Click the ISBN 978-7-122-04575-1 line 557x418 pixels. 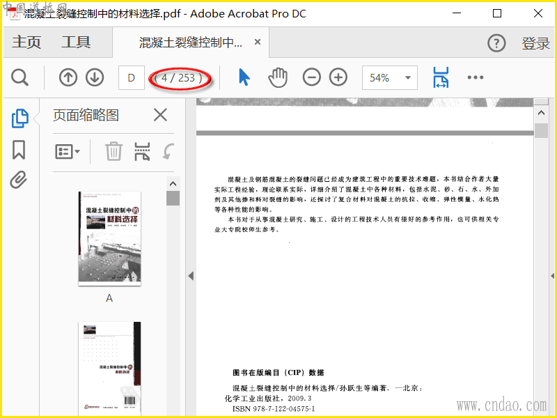tap(274, 409)
